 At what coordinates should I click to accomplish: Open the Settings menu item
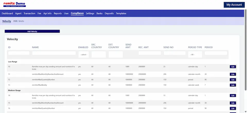tap(90, 13)
